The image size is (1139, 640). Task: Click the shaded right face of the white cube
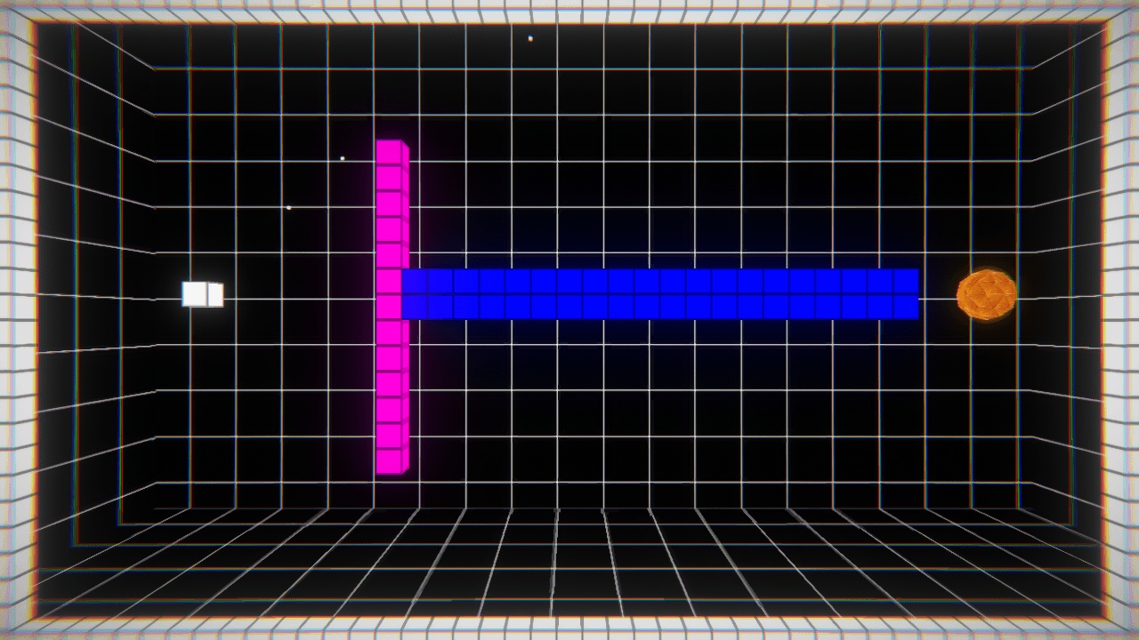(x=215, y=295)
